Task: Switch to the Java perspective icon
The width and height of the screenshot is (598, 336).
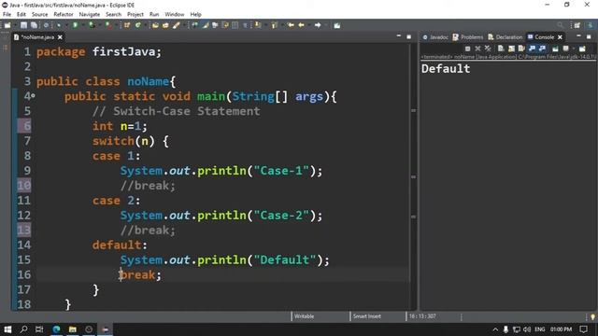Action: [x=590, y=25]
